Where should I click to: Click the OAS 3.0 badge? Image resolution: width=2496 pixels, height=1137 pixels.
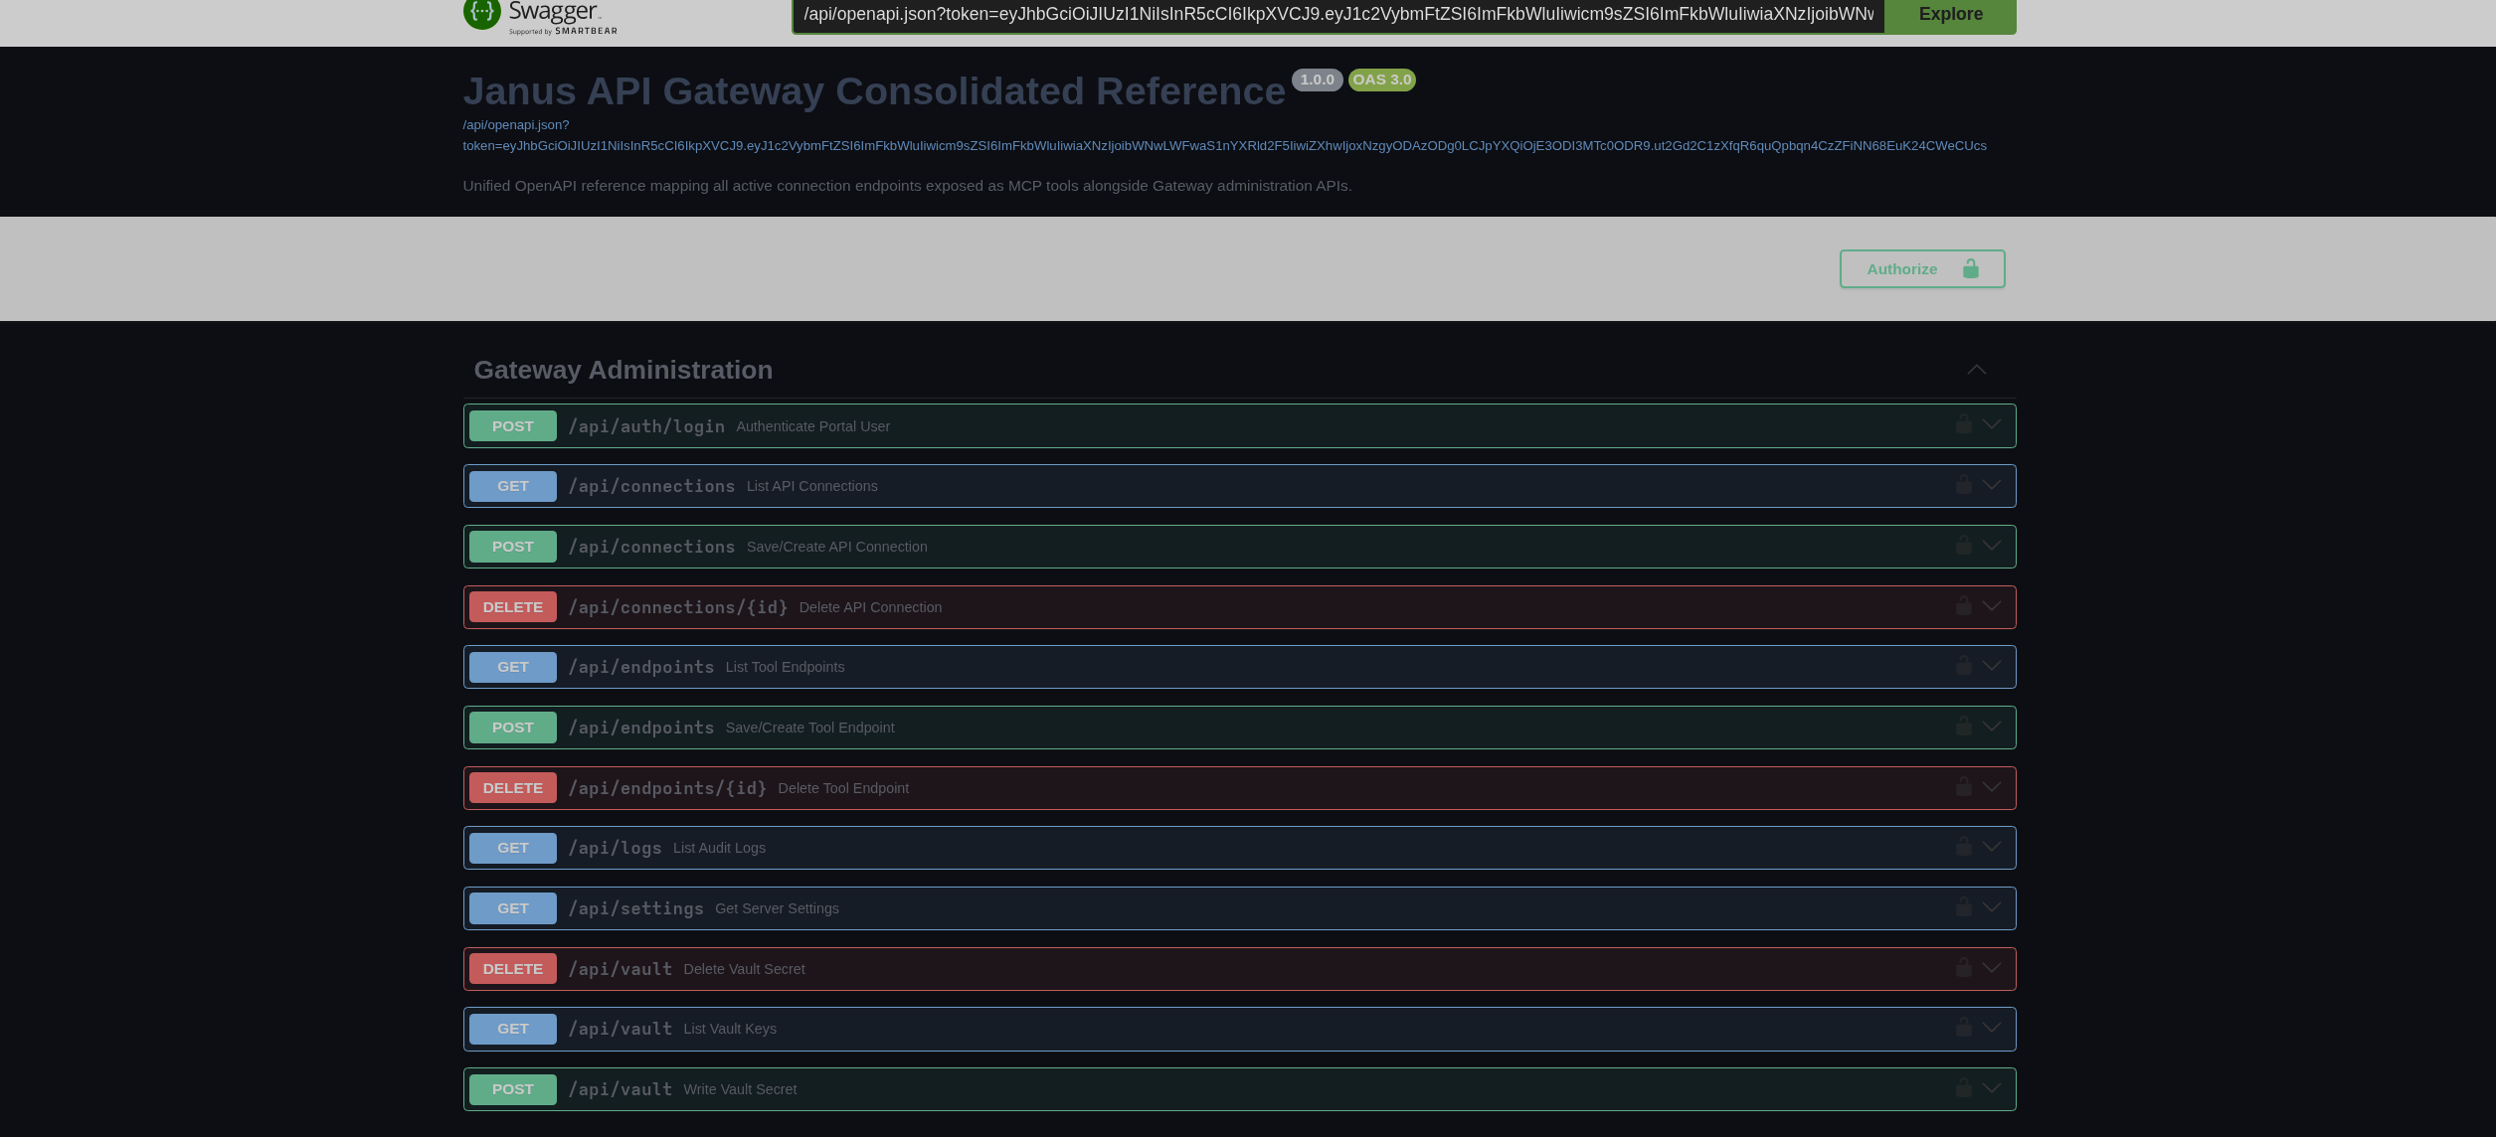(1381, 80)
